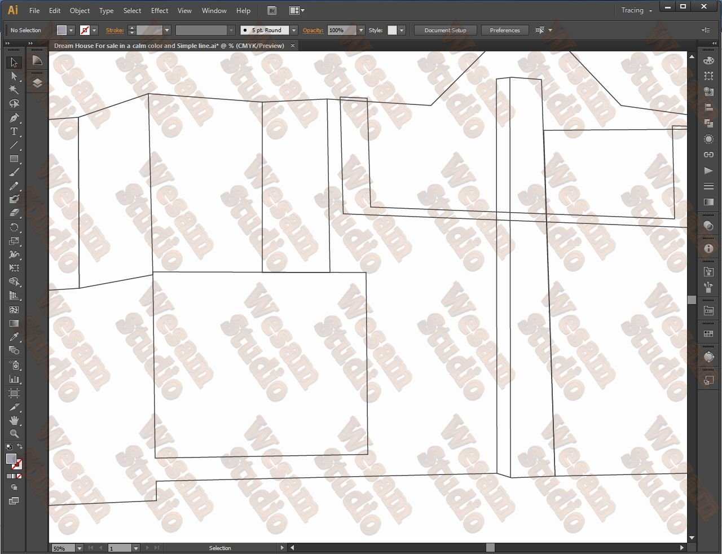Open the Links panel icon
Image resolution: width=722 pixels, height=554 pixels.
click(708, 155)
